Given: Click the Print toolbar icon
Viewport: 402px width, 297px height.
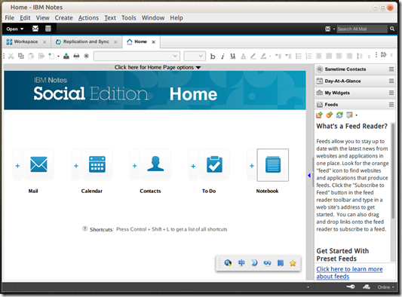Looking at the screenshot, I should click(x=76, y=56).
